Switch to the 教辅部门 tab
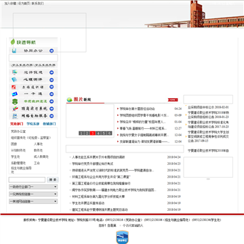Image resolution: width=244 pixels, height=244 pixels. (x=49, y=124)
